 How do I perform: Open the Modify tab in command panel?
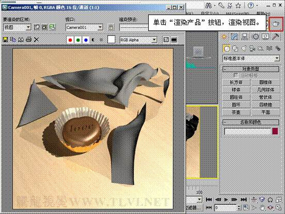click(234, 37)
